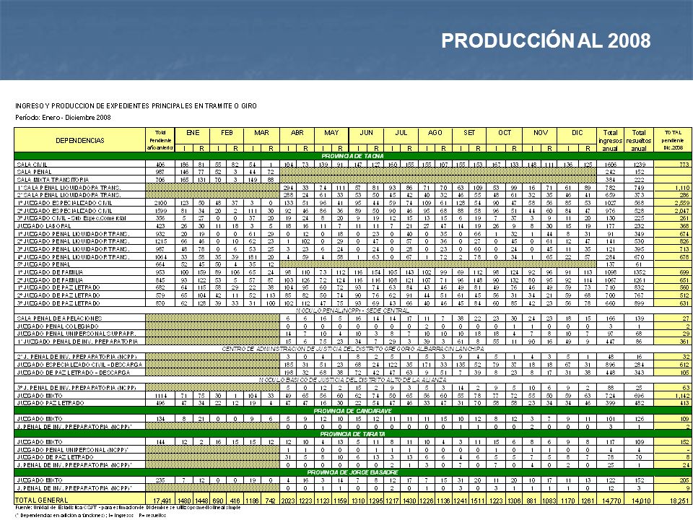The width and height of the screenshot is (693, 520).
Task: Click the final pending total "18,251"
Action: click(679, 501)
